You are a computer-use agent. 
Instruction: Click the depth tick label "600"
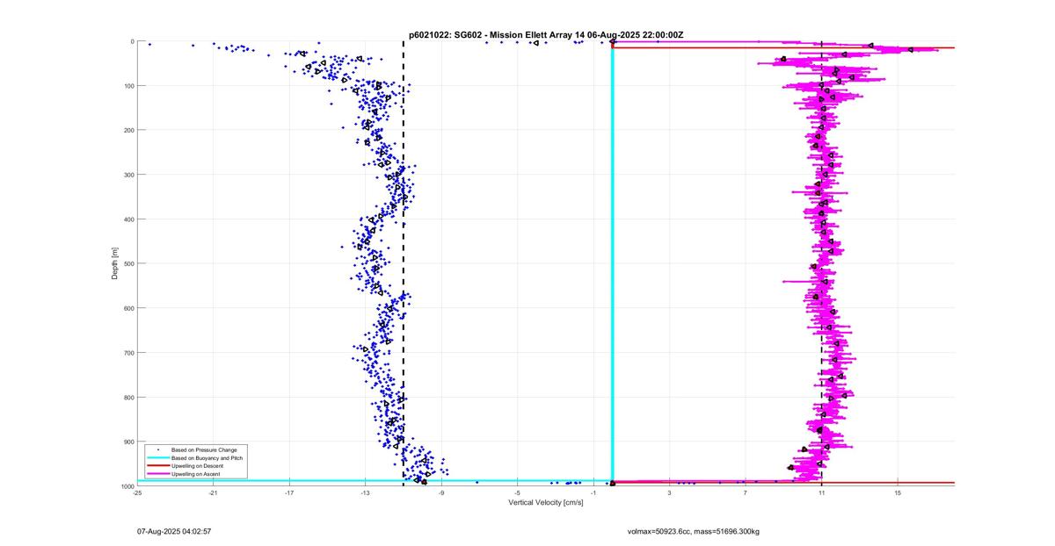coord(128,308)
